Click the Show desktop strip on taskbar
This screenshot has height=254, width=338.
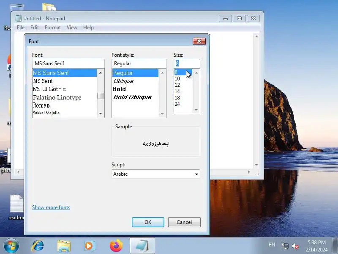[335, 246]
